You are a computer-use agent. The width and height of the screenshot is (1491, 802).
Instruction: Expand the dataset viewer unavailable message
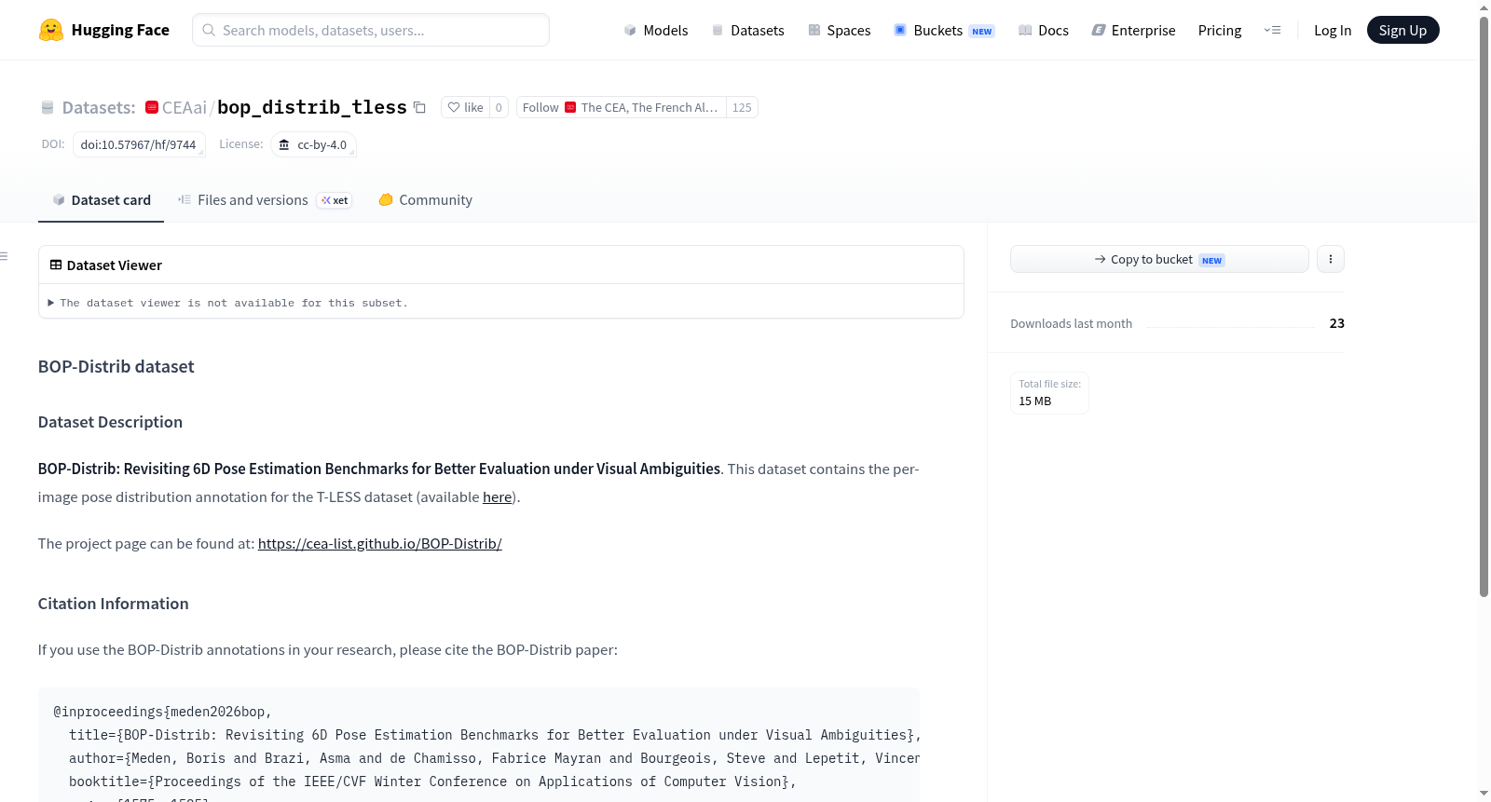(x=227, y=303)
